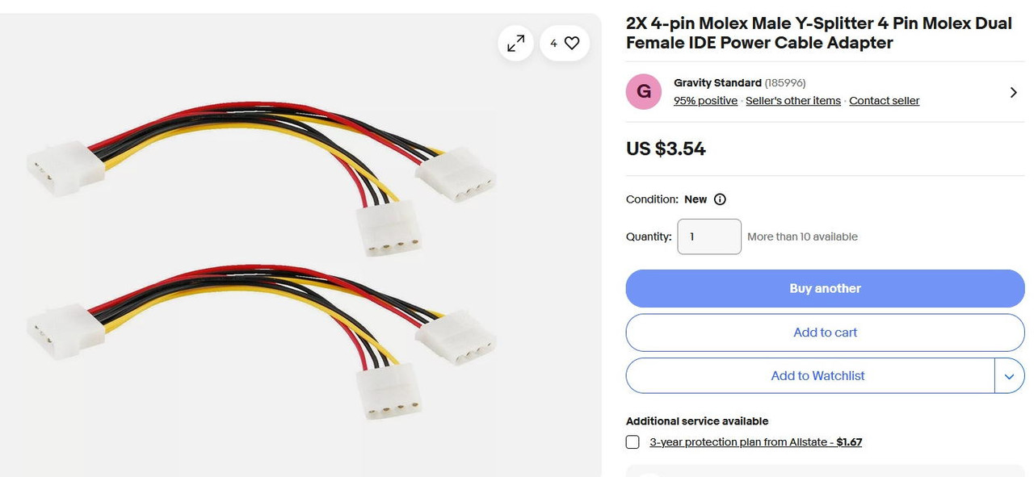Open the 95% positive feedback link

click(x=705, y=101)
